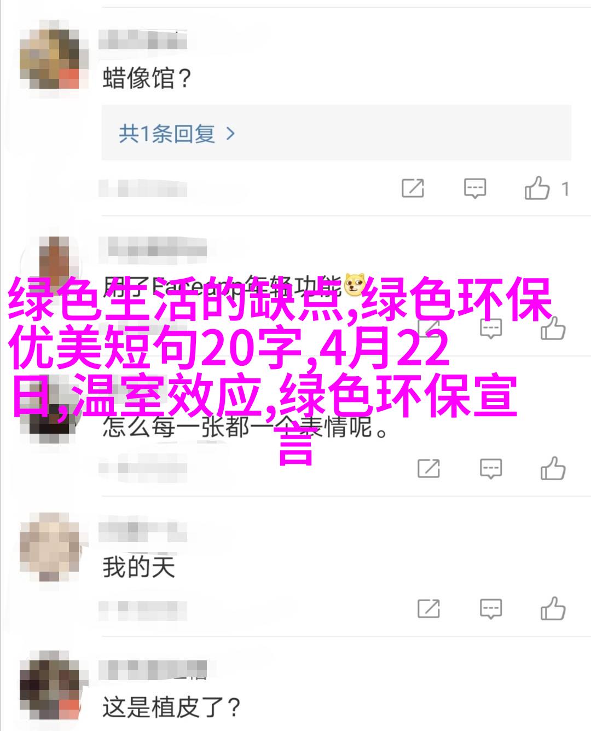Tap the '我的天' comment text
591x731 pixels.
(138, 567)
